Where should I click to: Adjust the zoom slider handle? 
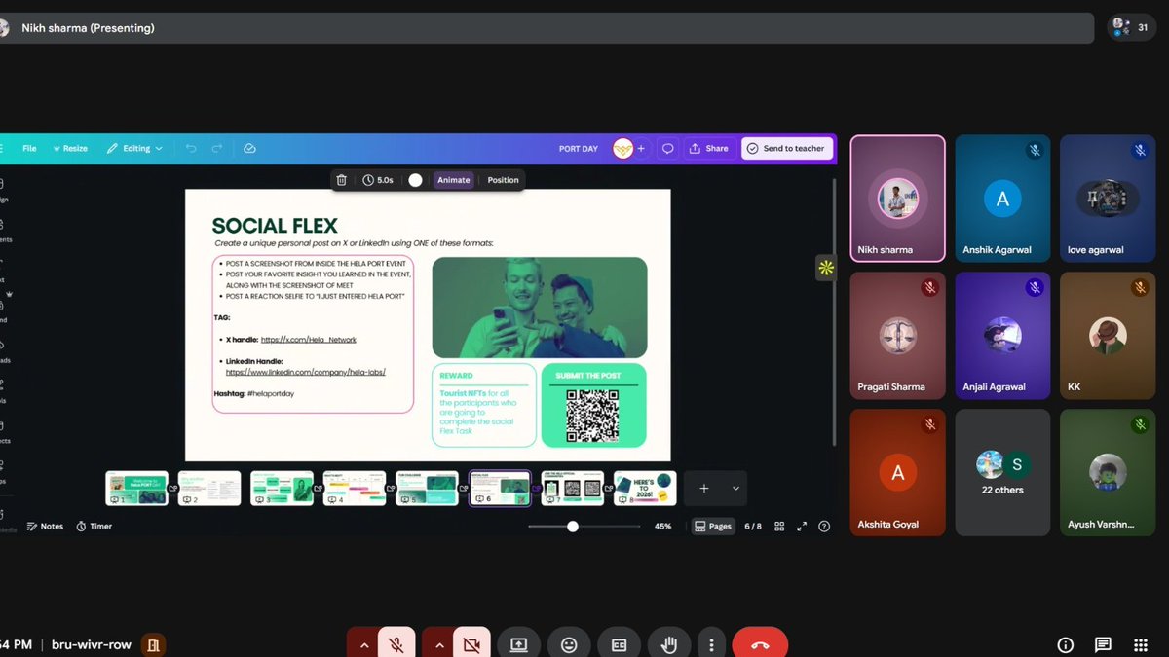(573, 526)
